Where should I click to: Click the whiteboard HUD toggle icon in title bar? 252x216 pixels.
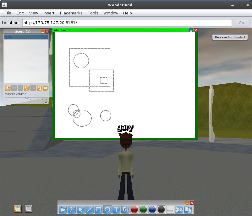[191, 30]
